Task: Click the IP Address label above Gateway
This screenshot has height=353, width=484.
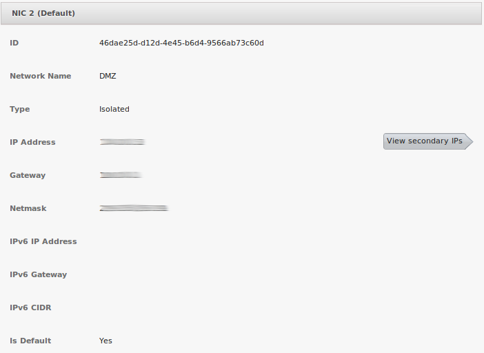Action: click(x=32, y=142)
